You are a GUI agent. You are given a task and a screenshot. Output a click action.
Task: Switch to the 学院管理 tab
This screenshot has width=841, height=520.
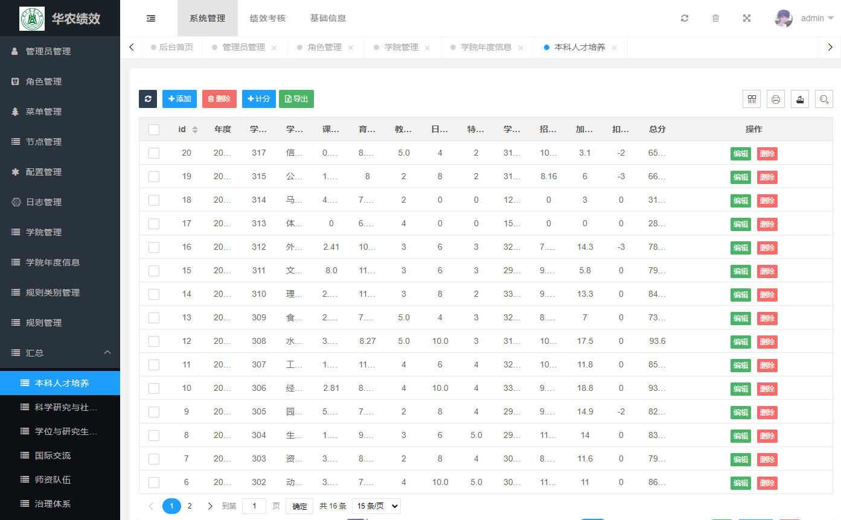[x=401, y=47]
